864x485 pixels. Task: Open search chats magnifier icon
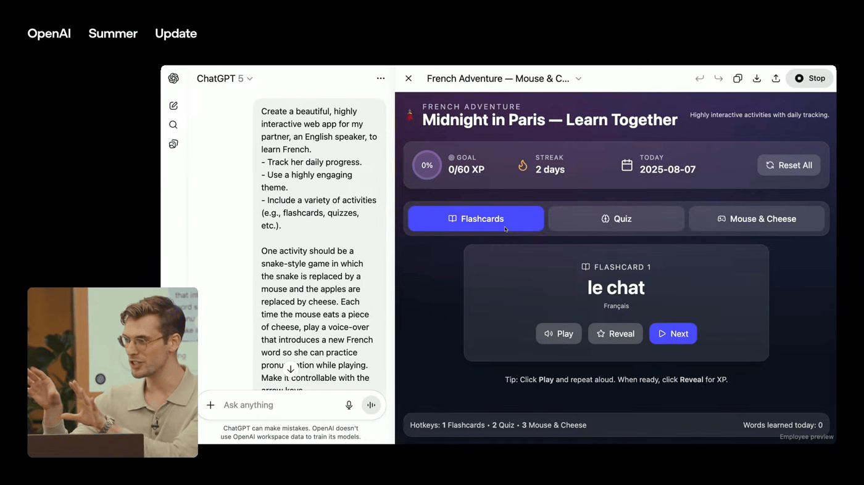point(173,125)
